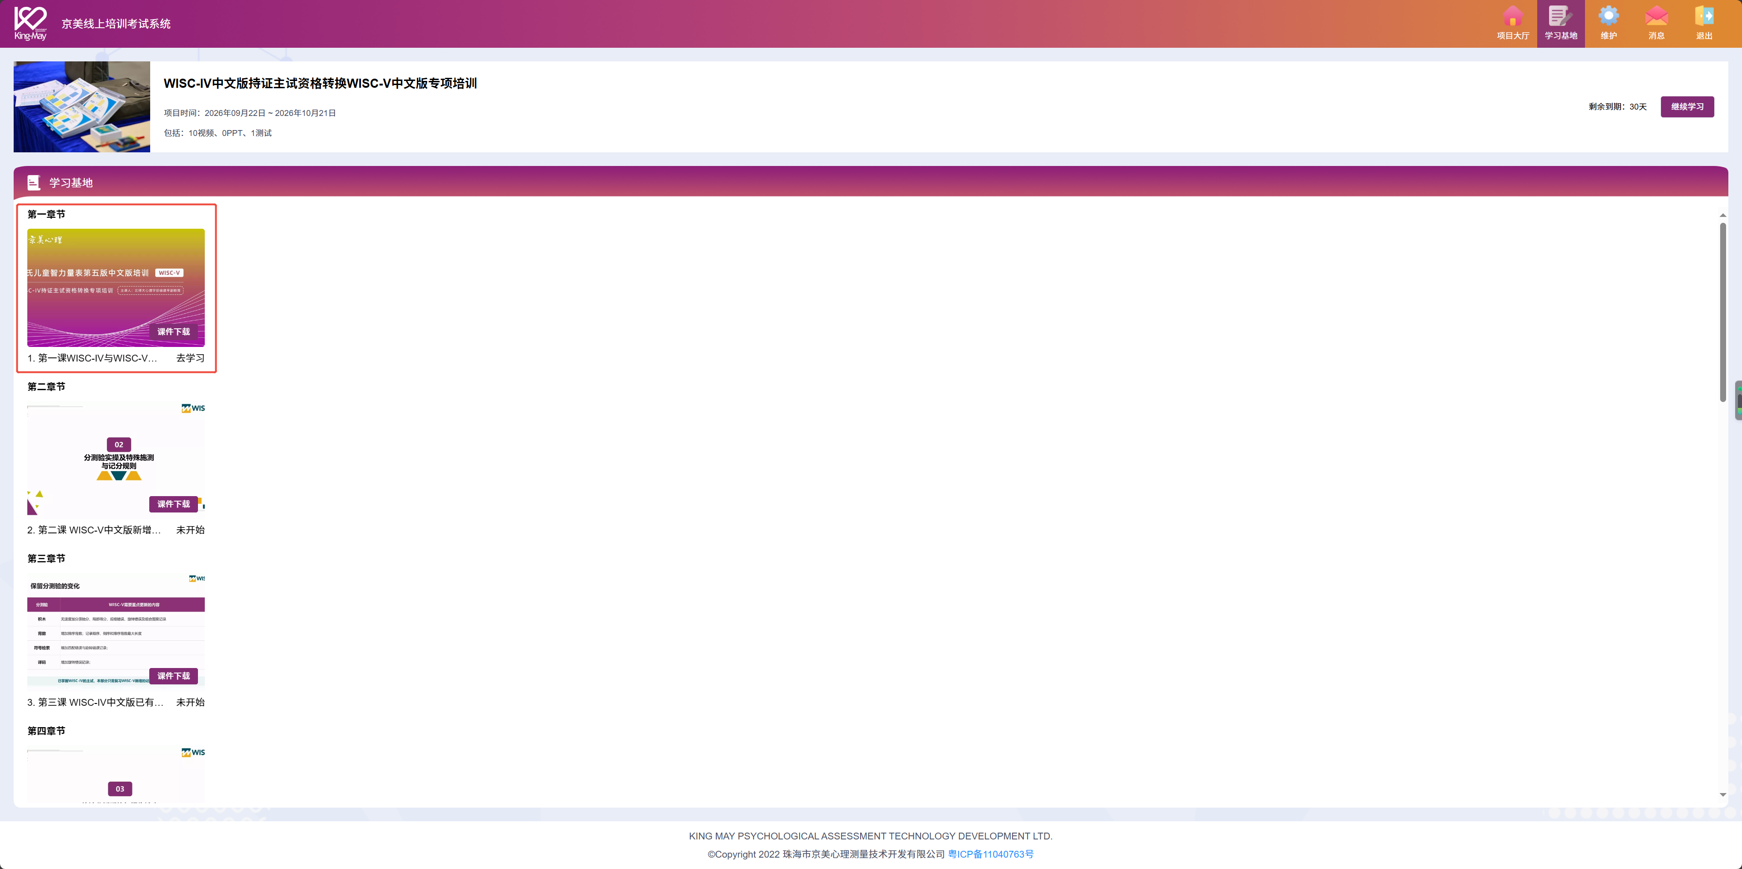Click the 第四章节 heading

click(46, 730)
